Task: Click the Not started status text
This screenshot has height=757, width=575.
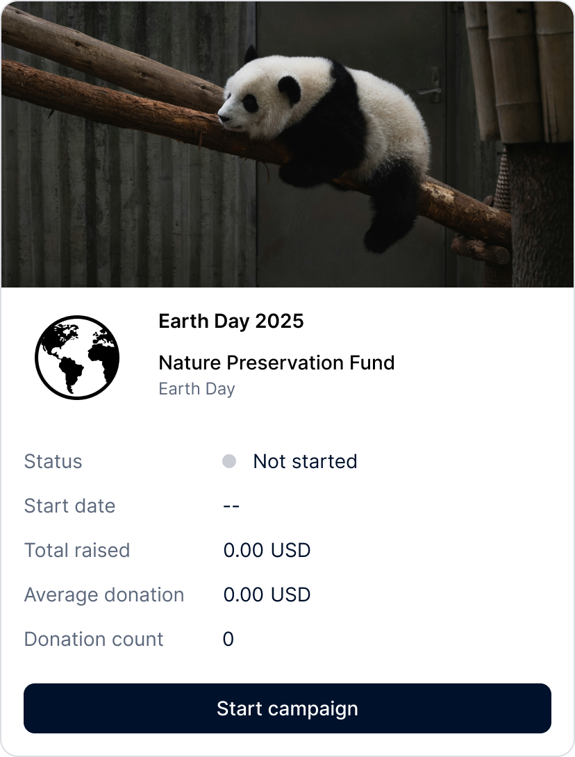Action: tap(305, 462)
